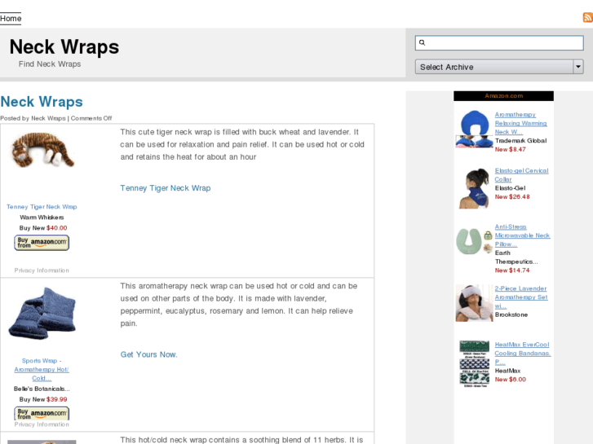The image size is (593, 444).
Task: Click the Posted by Neck Wraps author
Action: [48, 118]
